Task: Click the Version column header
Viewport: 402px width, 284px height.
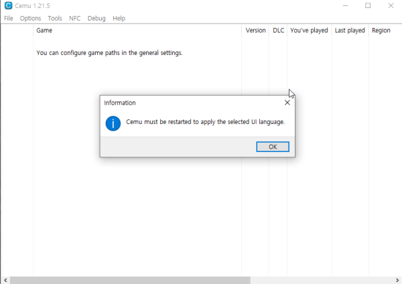Action: click(x=255, y=31)
